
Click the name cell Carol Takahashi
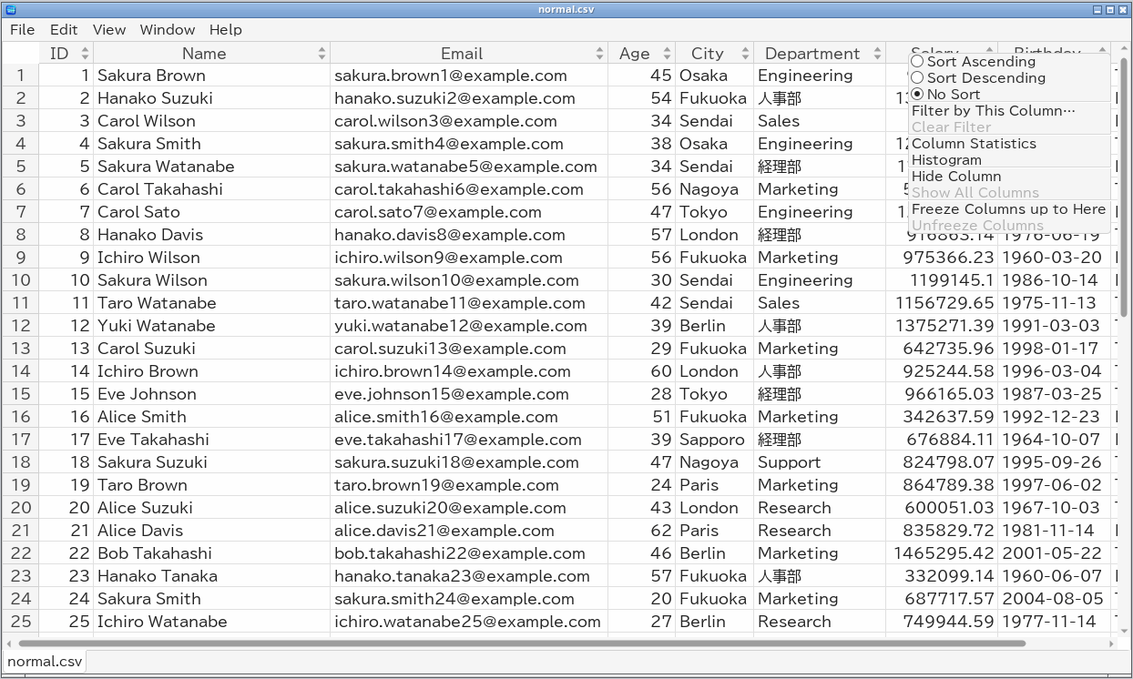pyautogui.click(x=211, y=189)
